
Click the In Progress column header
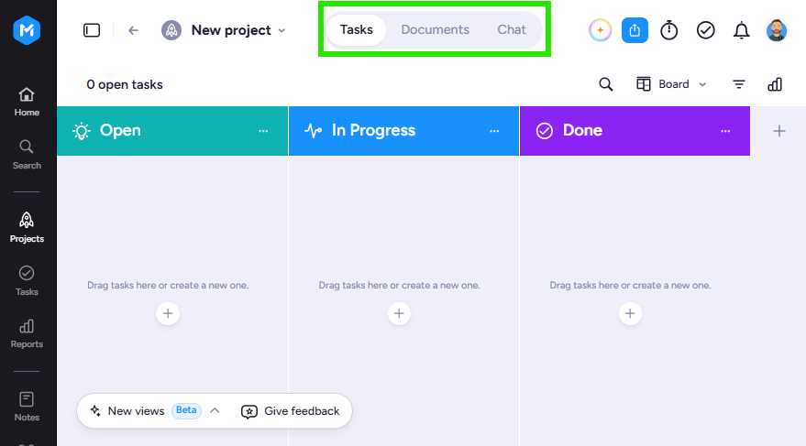pos(403,131)
